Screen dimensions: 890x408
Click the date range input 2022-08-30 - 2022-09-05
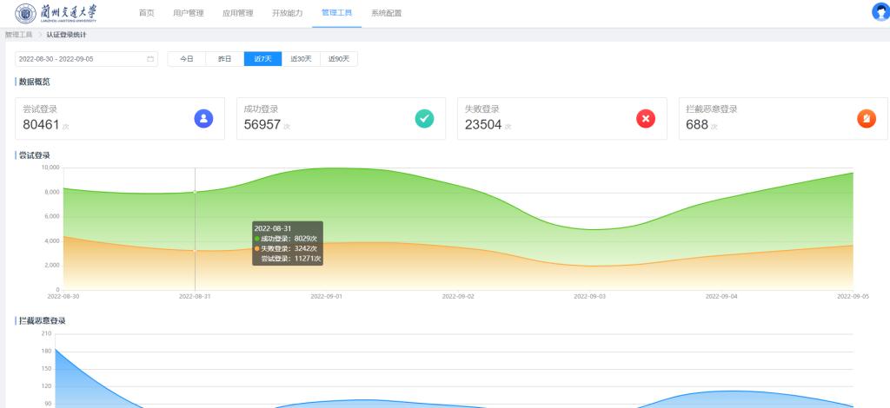point(86,59)
